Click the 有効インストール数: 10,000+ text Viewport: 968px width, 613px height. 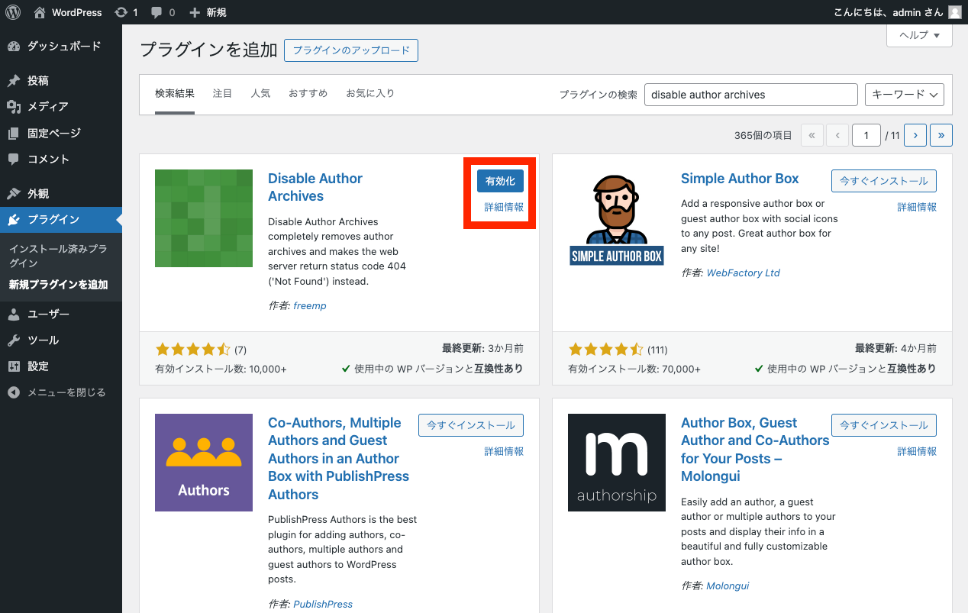point(221,369)
